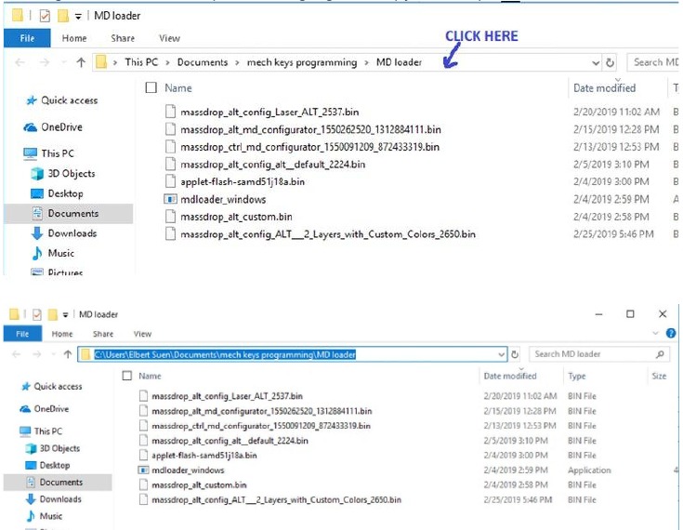Open Help icon in lower window ribbon
Image resolution: width=683 pixels, height=530 pixels.
(x=671, y=334)
